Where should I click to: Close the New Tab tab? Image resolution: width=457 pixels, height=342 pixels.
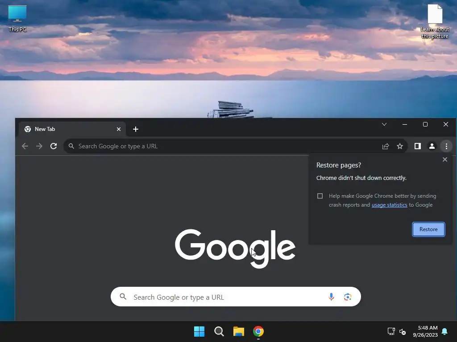pos(119,129)
